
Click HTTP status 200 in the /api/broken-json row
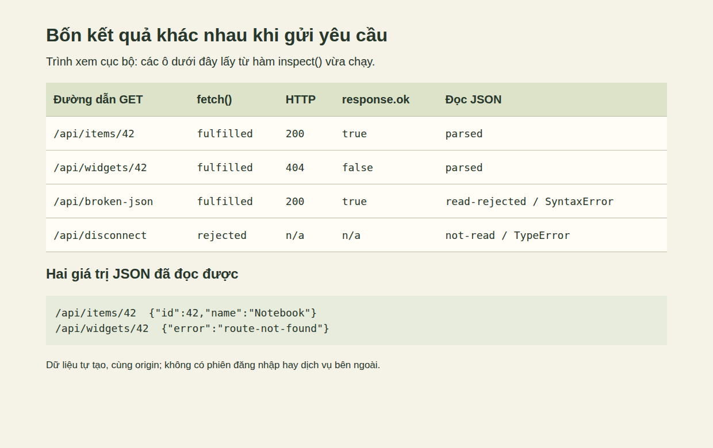click(307, 201)
